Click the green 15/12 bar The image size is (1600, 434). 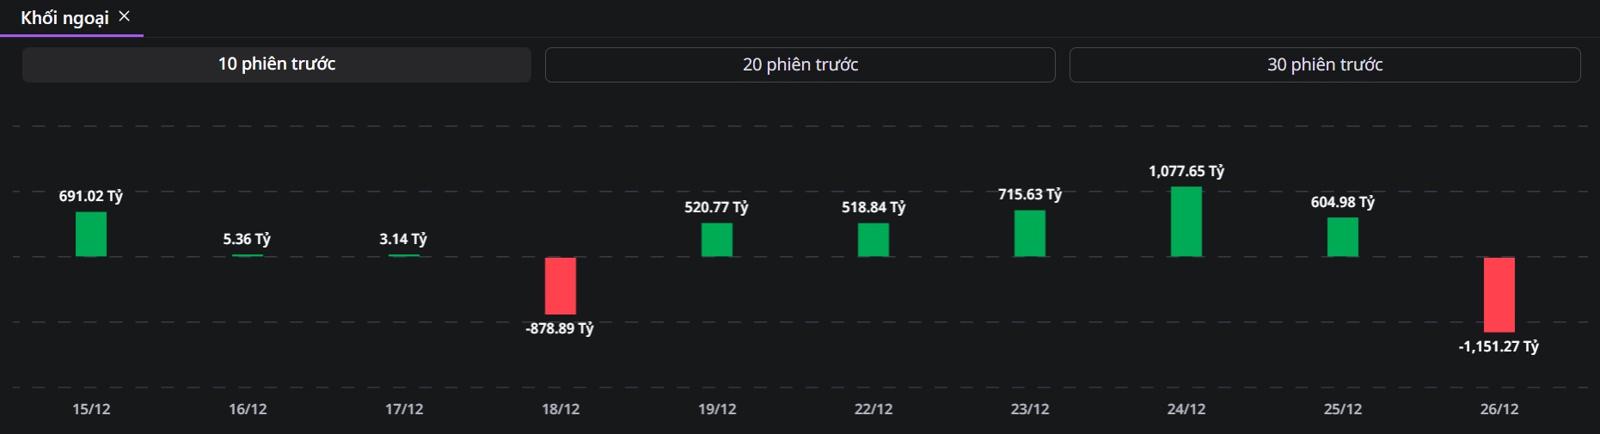[x=91, y=234]
